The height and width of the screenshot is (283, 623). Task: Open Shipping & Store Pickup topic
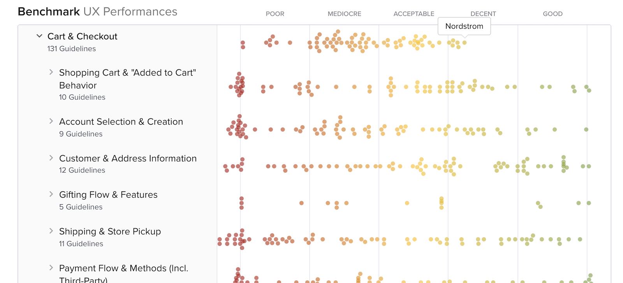point(110,231)
